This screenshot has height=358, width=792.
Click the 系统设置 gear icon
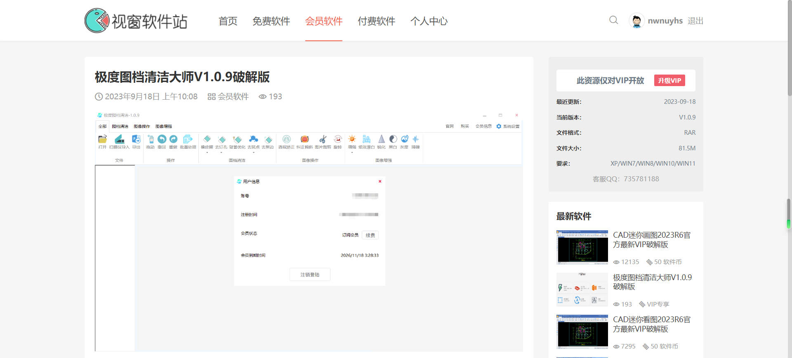click(x=499, y=126)
